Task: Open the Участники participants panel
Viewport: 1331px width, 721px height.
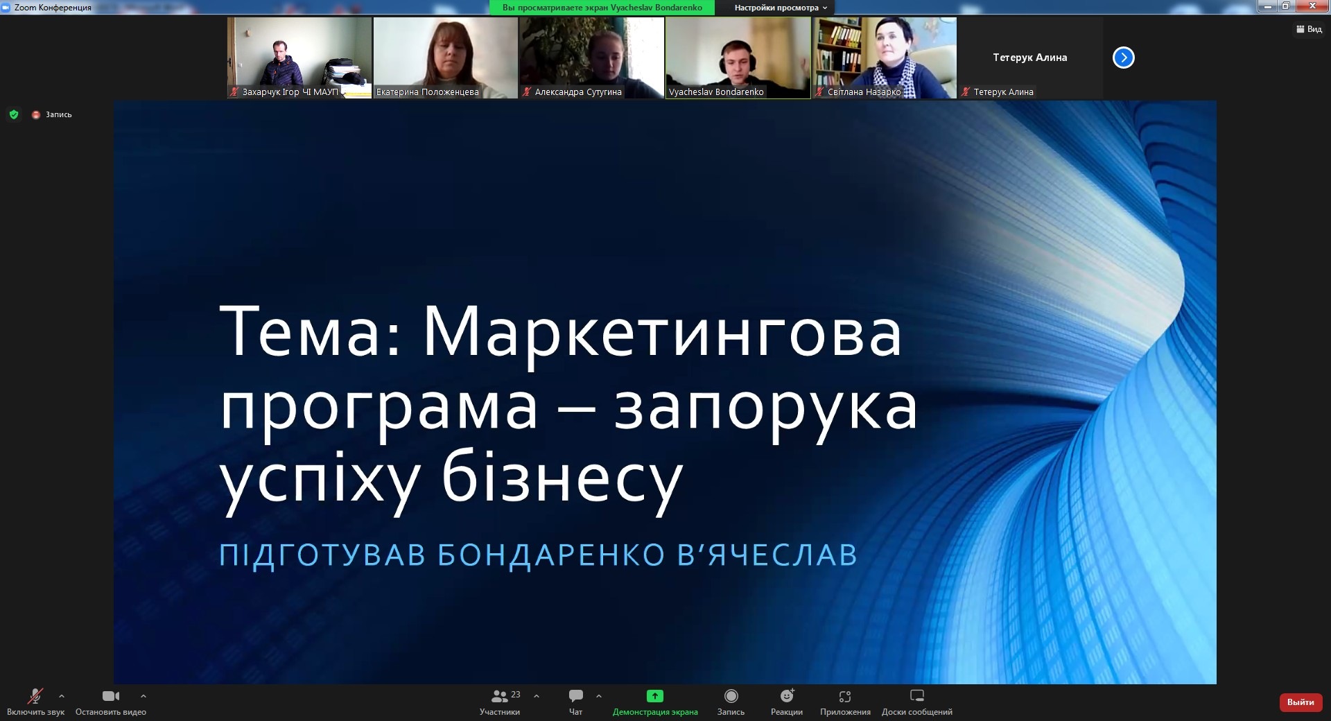Action: [501, 702]
